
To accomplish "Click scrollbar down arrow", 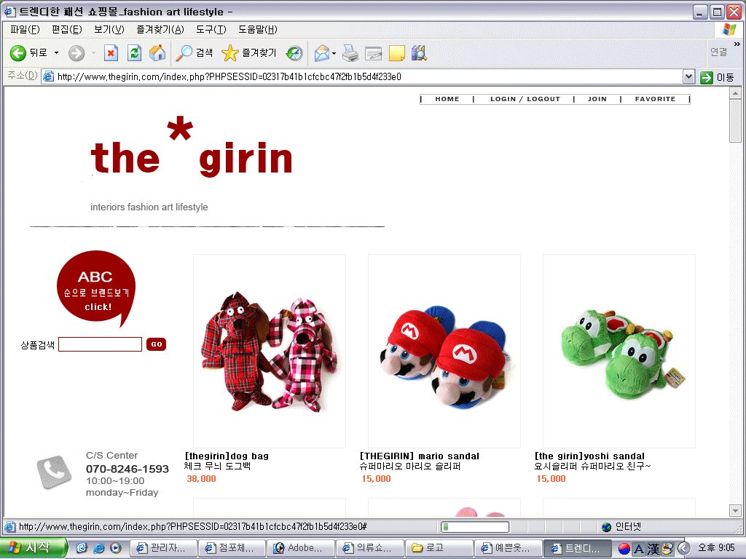I will pyautogui.click(x=735, y=511).
